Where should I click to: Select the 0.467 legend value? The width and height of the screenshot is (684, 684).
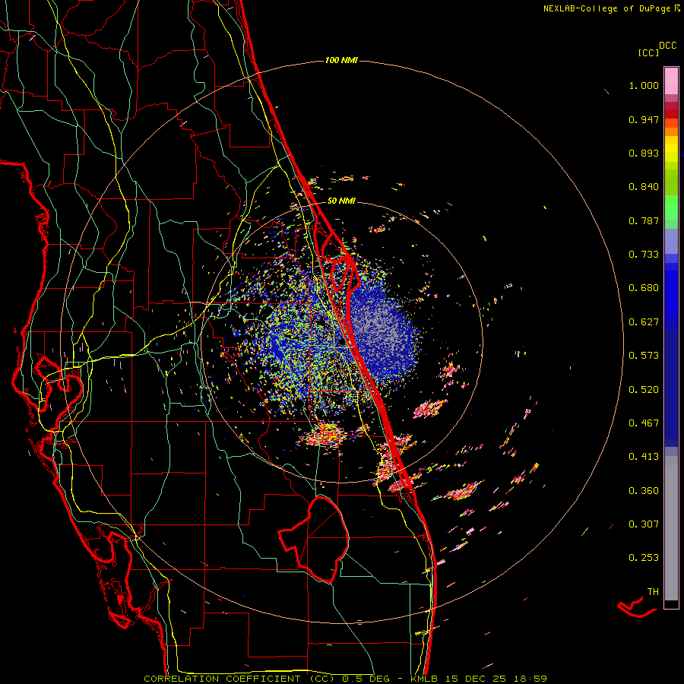(644, 423)
